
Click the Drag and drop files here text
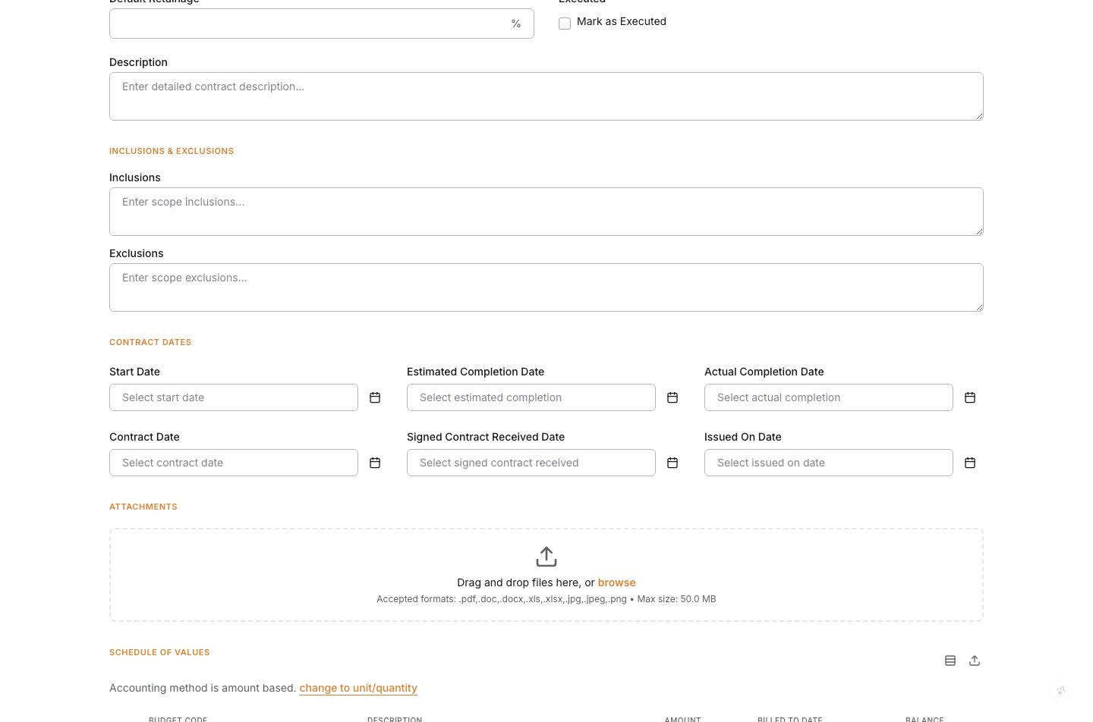click(x=525, y=582)
